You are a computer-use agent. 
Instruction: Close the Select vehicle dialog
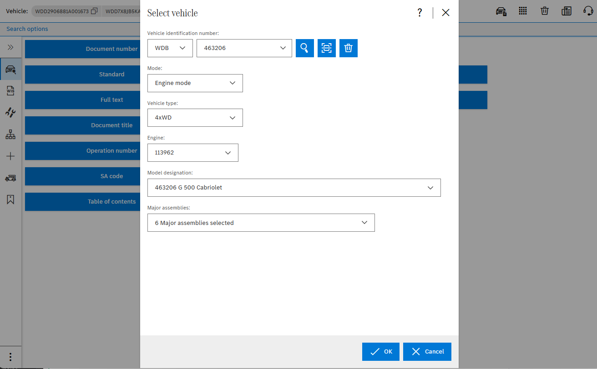(x=445, y=13)
